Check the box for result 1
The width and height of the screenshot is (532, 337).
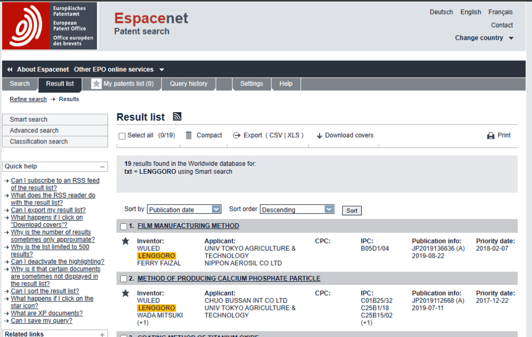pos(123,226)
